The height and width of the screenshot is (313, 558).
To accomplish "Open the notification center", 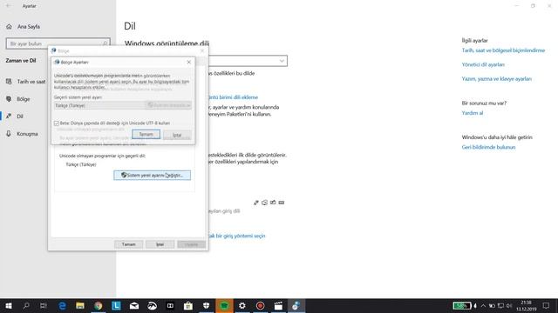I will coord(546,305).
